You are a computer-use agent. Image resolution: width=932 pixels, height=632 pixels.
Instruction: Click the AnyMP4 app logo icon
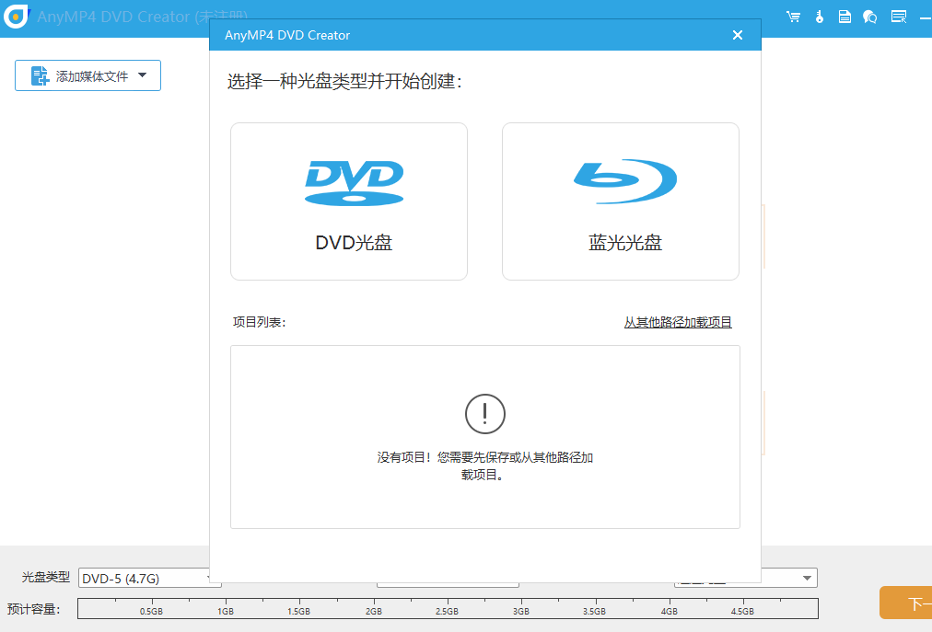[16, 16]
